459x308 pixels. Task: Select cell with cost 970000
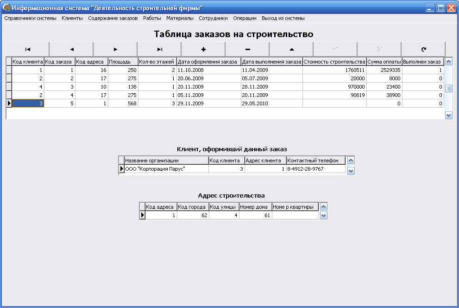pyautogui.click(x=334, y=87)
